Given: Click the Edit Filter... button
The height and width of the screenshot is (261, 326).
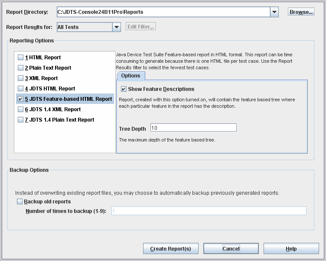Looking at the screenshot, I should pos(141,26).
